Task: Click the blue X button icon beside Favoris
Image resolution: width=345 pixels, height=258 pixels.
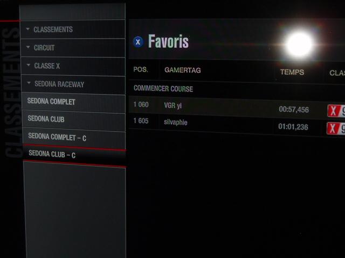Action: tap(138, 42)
